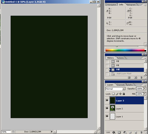Delete current state with History trash icon

tap(141, 78)
